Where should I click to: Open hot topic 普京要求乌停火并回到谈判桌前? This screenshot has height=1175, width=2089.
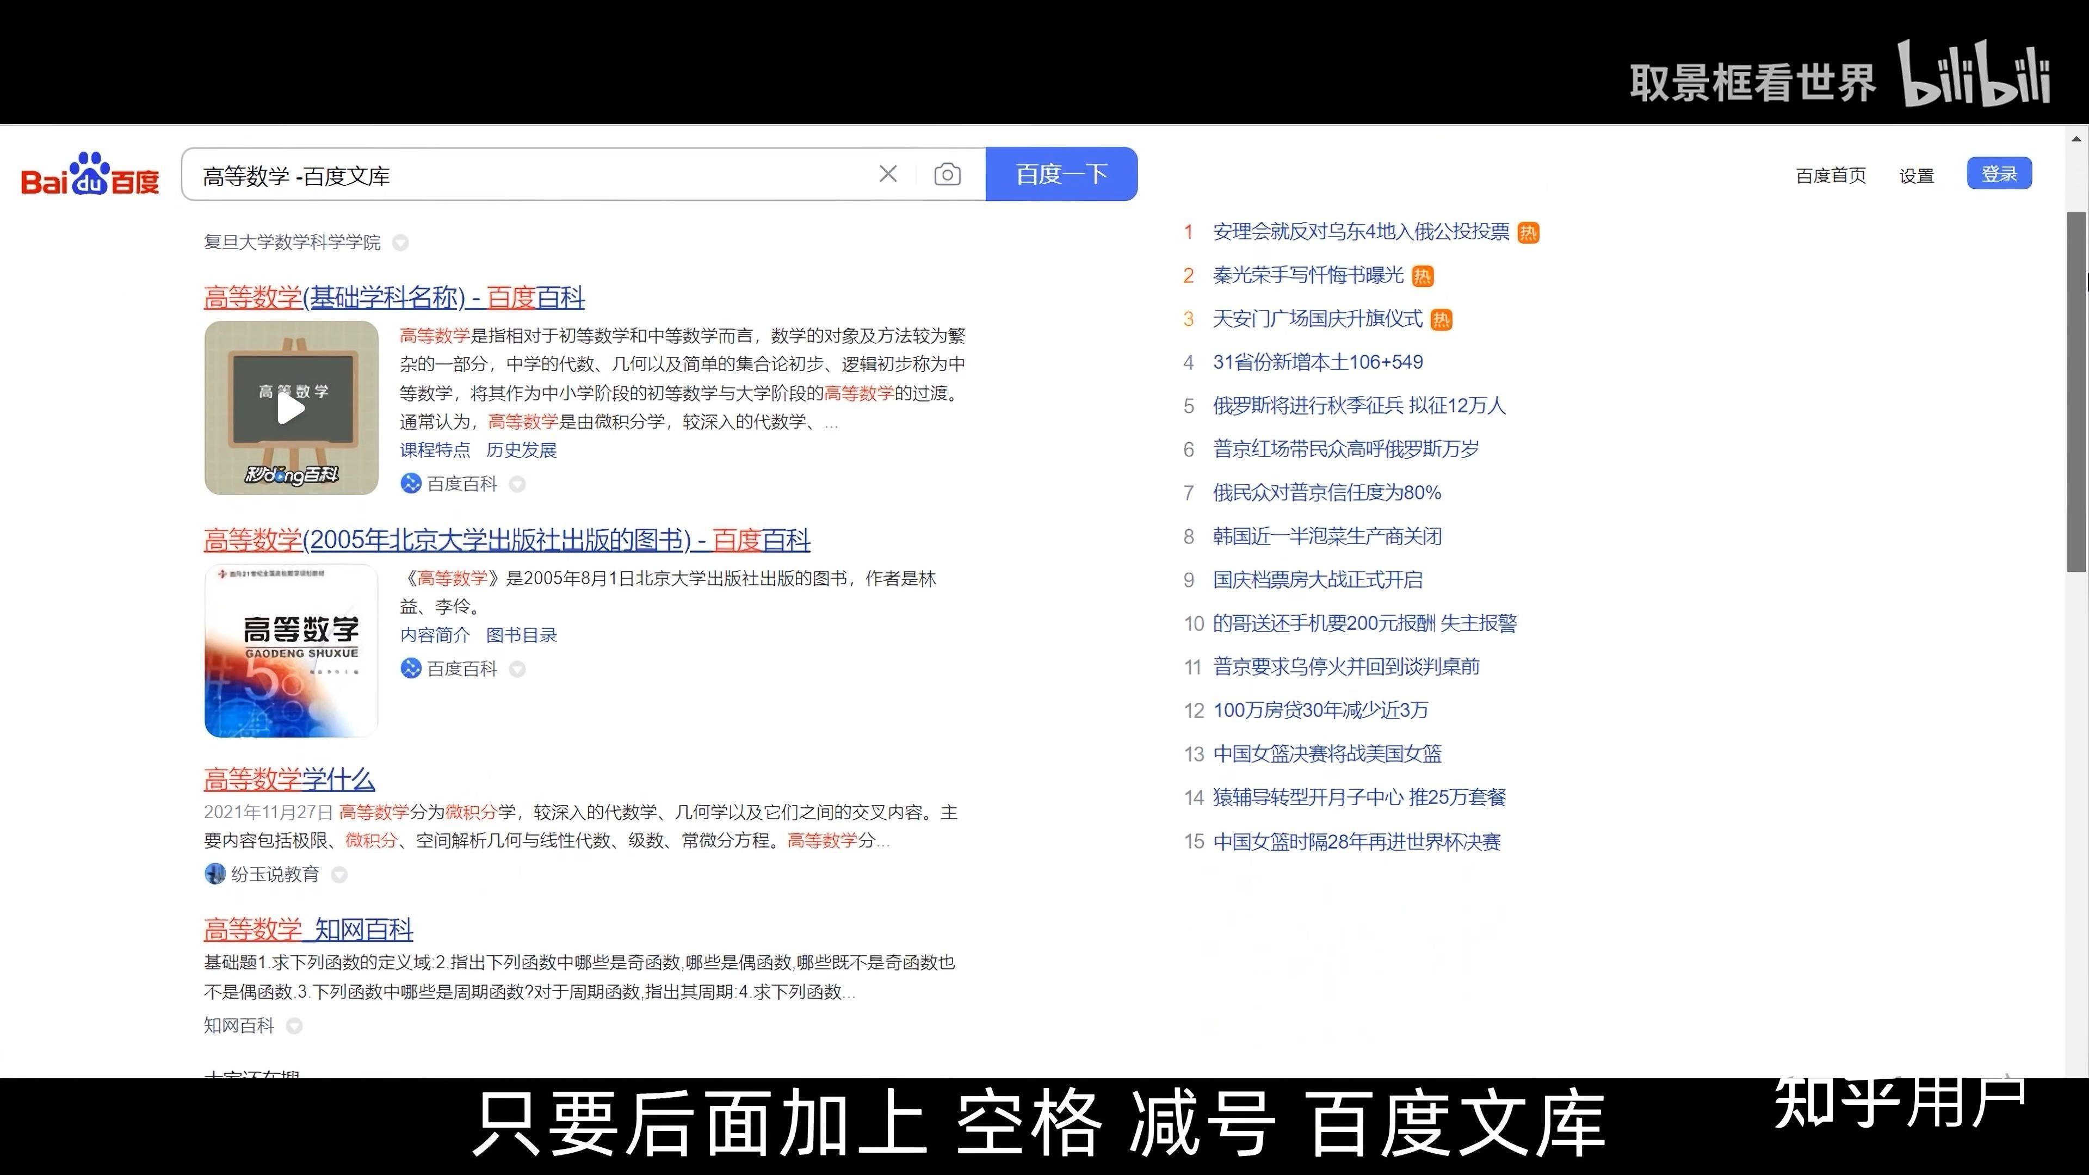1346,666
